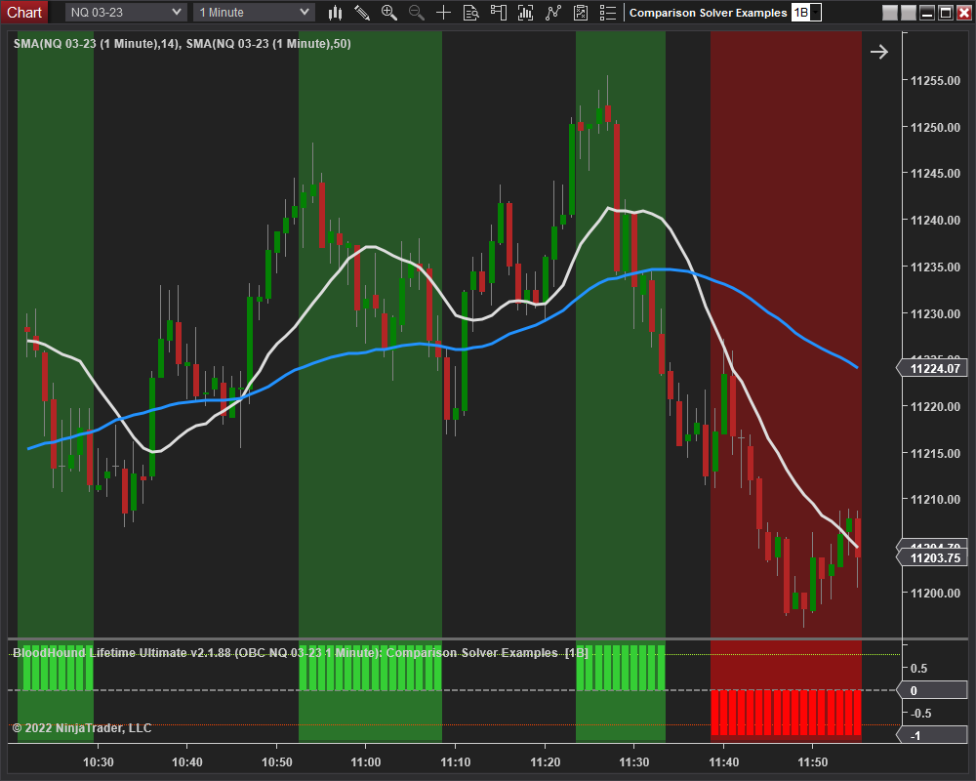This screenshot has width=976, height=781.
Task: Click the Comparison Solver Examples label
Action: tap(708, 13)
